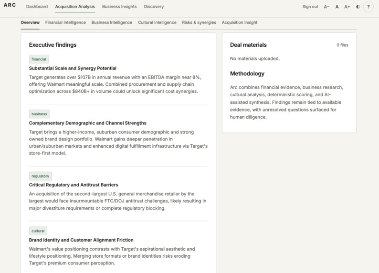Click the paragraph starting 'Target generates over $107B'
The image size is (379, 273).
click(x=115, y=84)
